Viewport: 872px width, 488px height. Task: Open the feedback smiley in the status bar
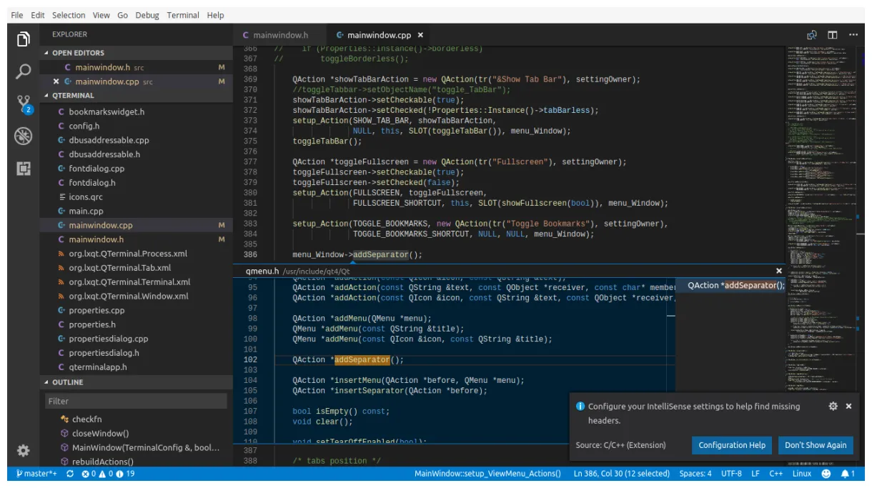pyautogui.click(x=828, y=473)
